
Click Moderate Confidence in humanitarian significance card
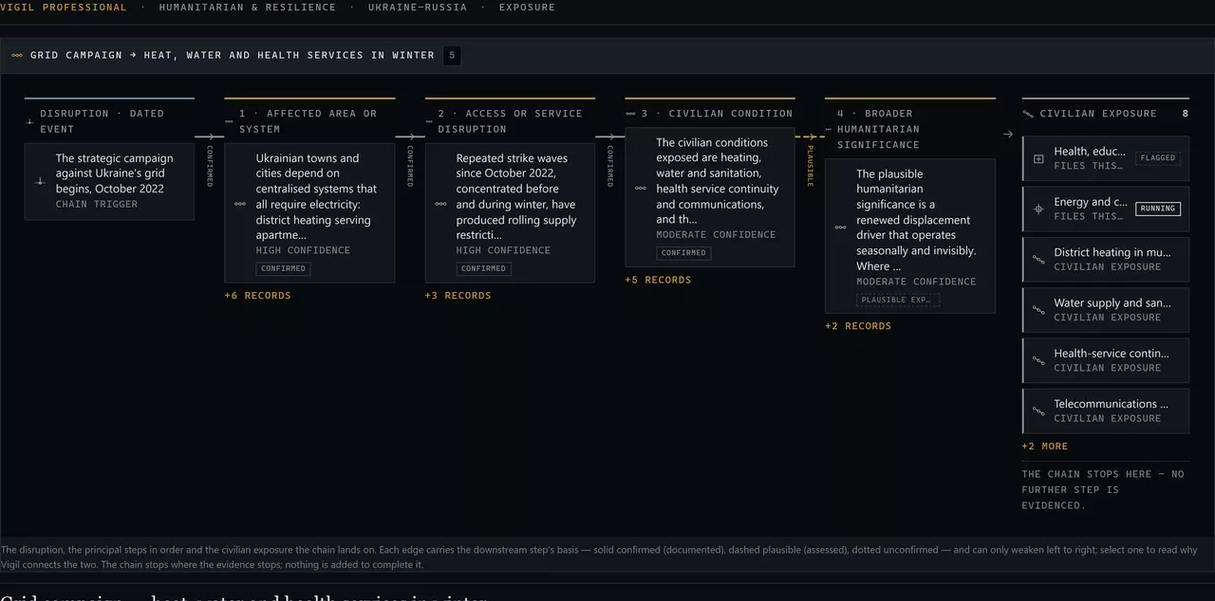coord(916,282)
